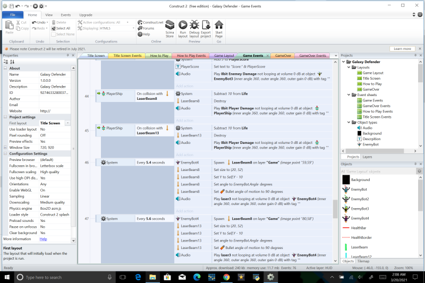The image size is (425, 283).
Task: Click Select All in Selection group
Action: (61, 29)
